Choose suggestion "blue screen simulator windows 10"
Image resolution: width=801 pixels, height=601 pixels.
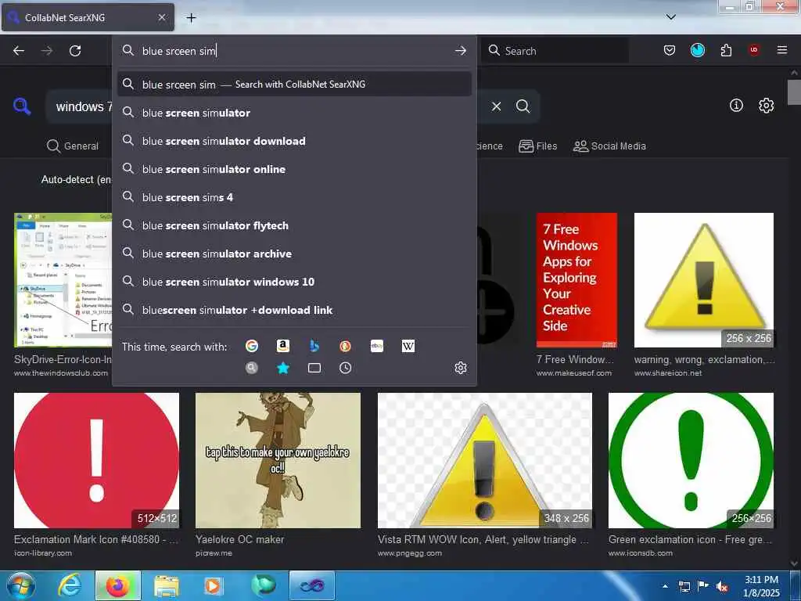(x=294, y=282)
